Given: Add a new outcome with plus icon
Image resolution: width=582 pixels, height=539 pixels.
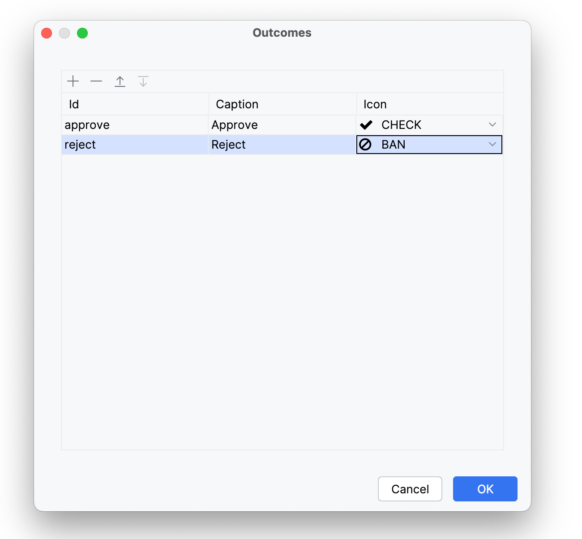Looking at the screenshot, I should (x=73, y=81).
